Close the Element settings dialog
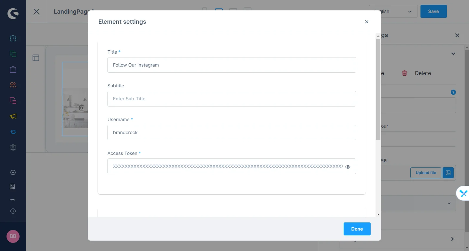 coord(366,22)
